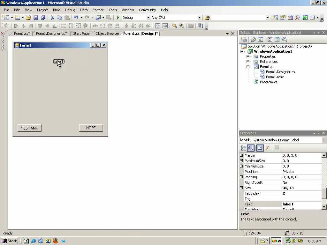Screen dimensions: 327x245
Task: Open the Toolbox via wrench-hammer icon
Action: tap(297, 18)
